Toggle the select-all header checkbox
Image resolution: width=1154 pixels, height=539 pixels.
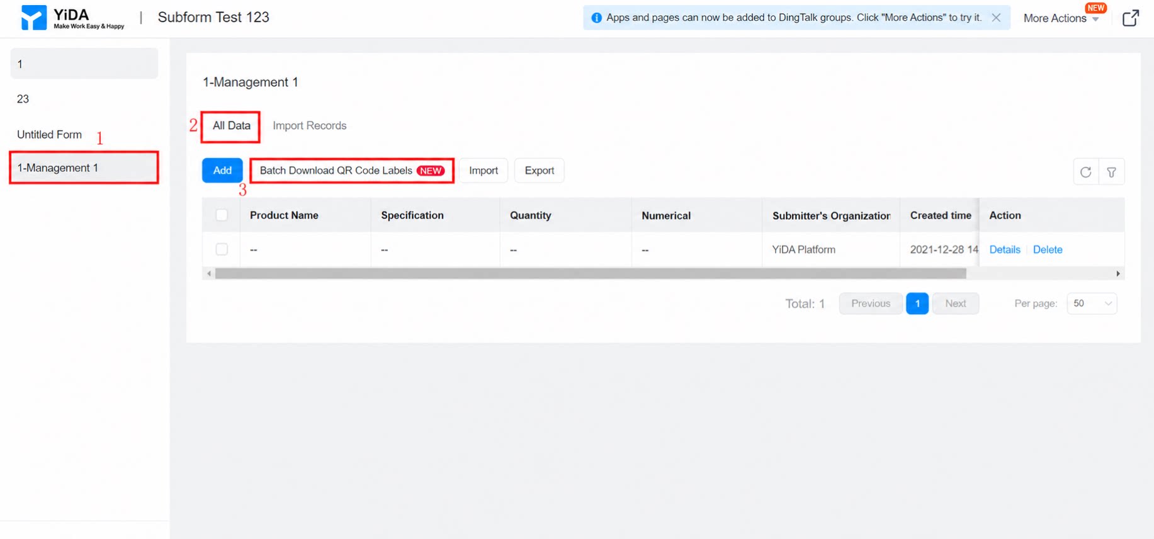point(222,215)
